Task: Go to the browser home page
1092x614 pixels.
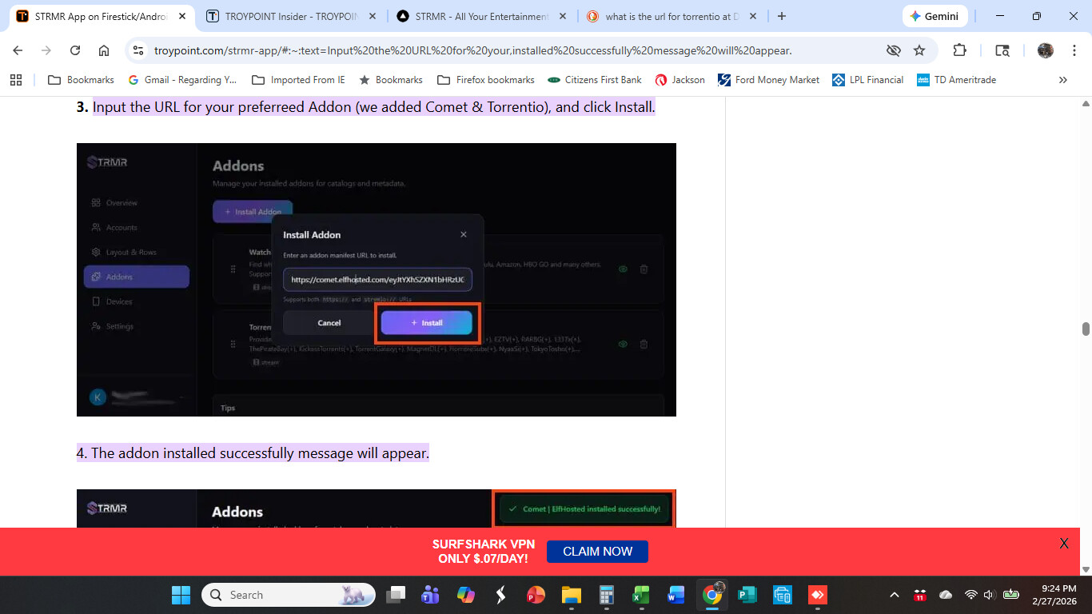Action: coord(104,50)
